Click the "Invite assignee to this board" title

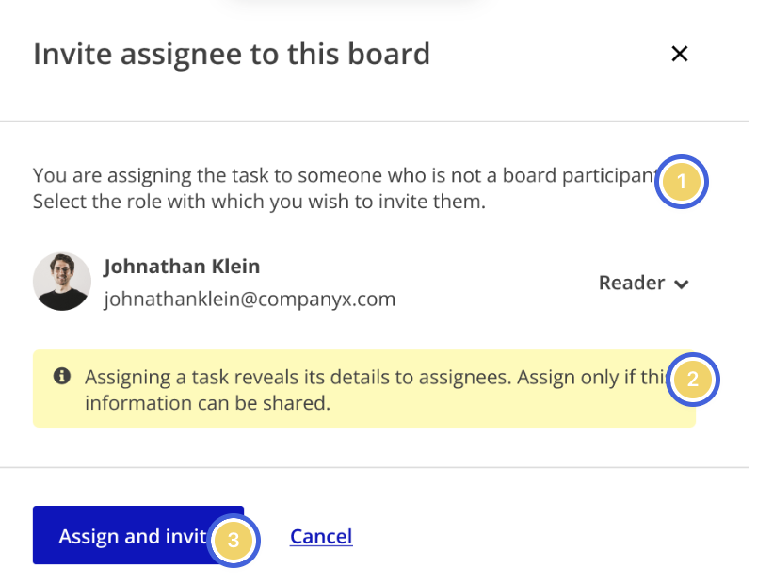(232, 54)
